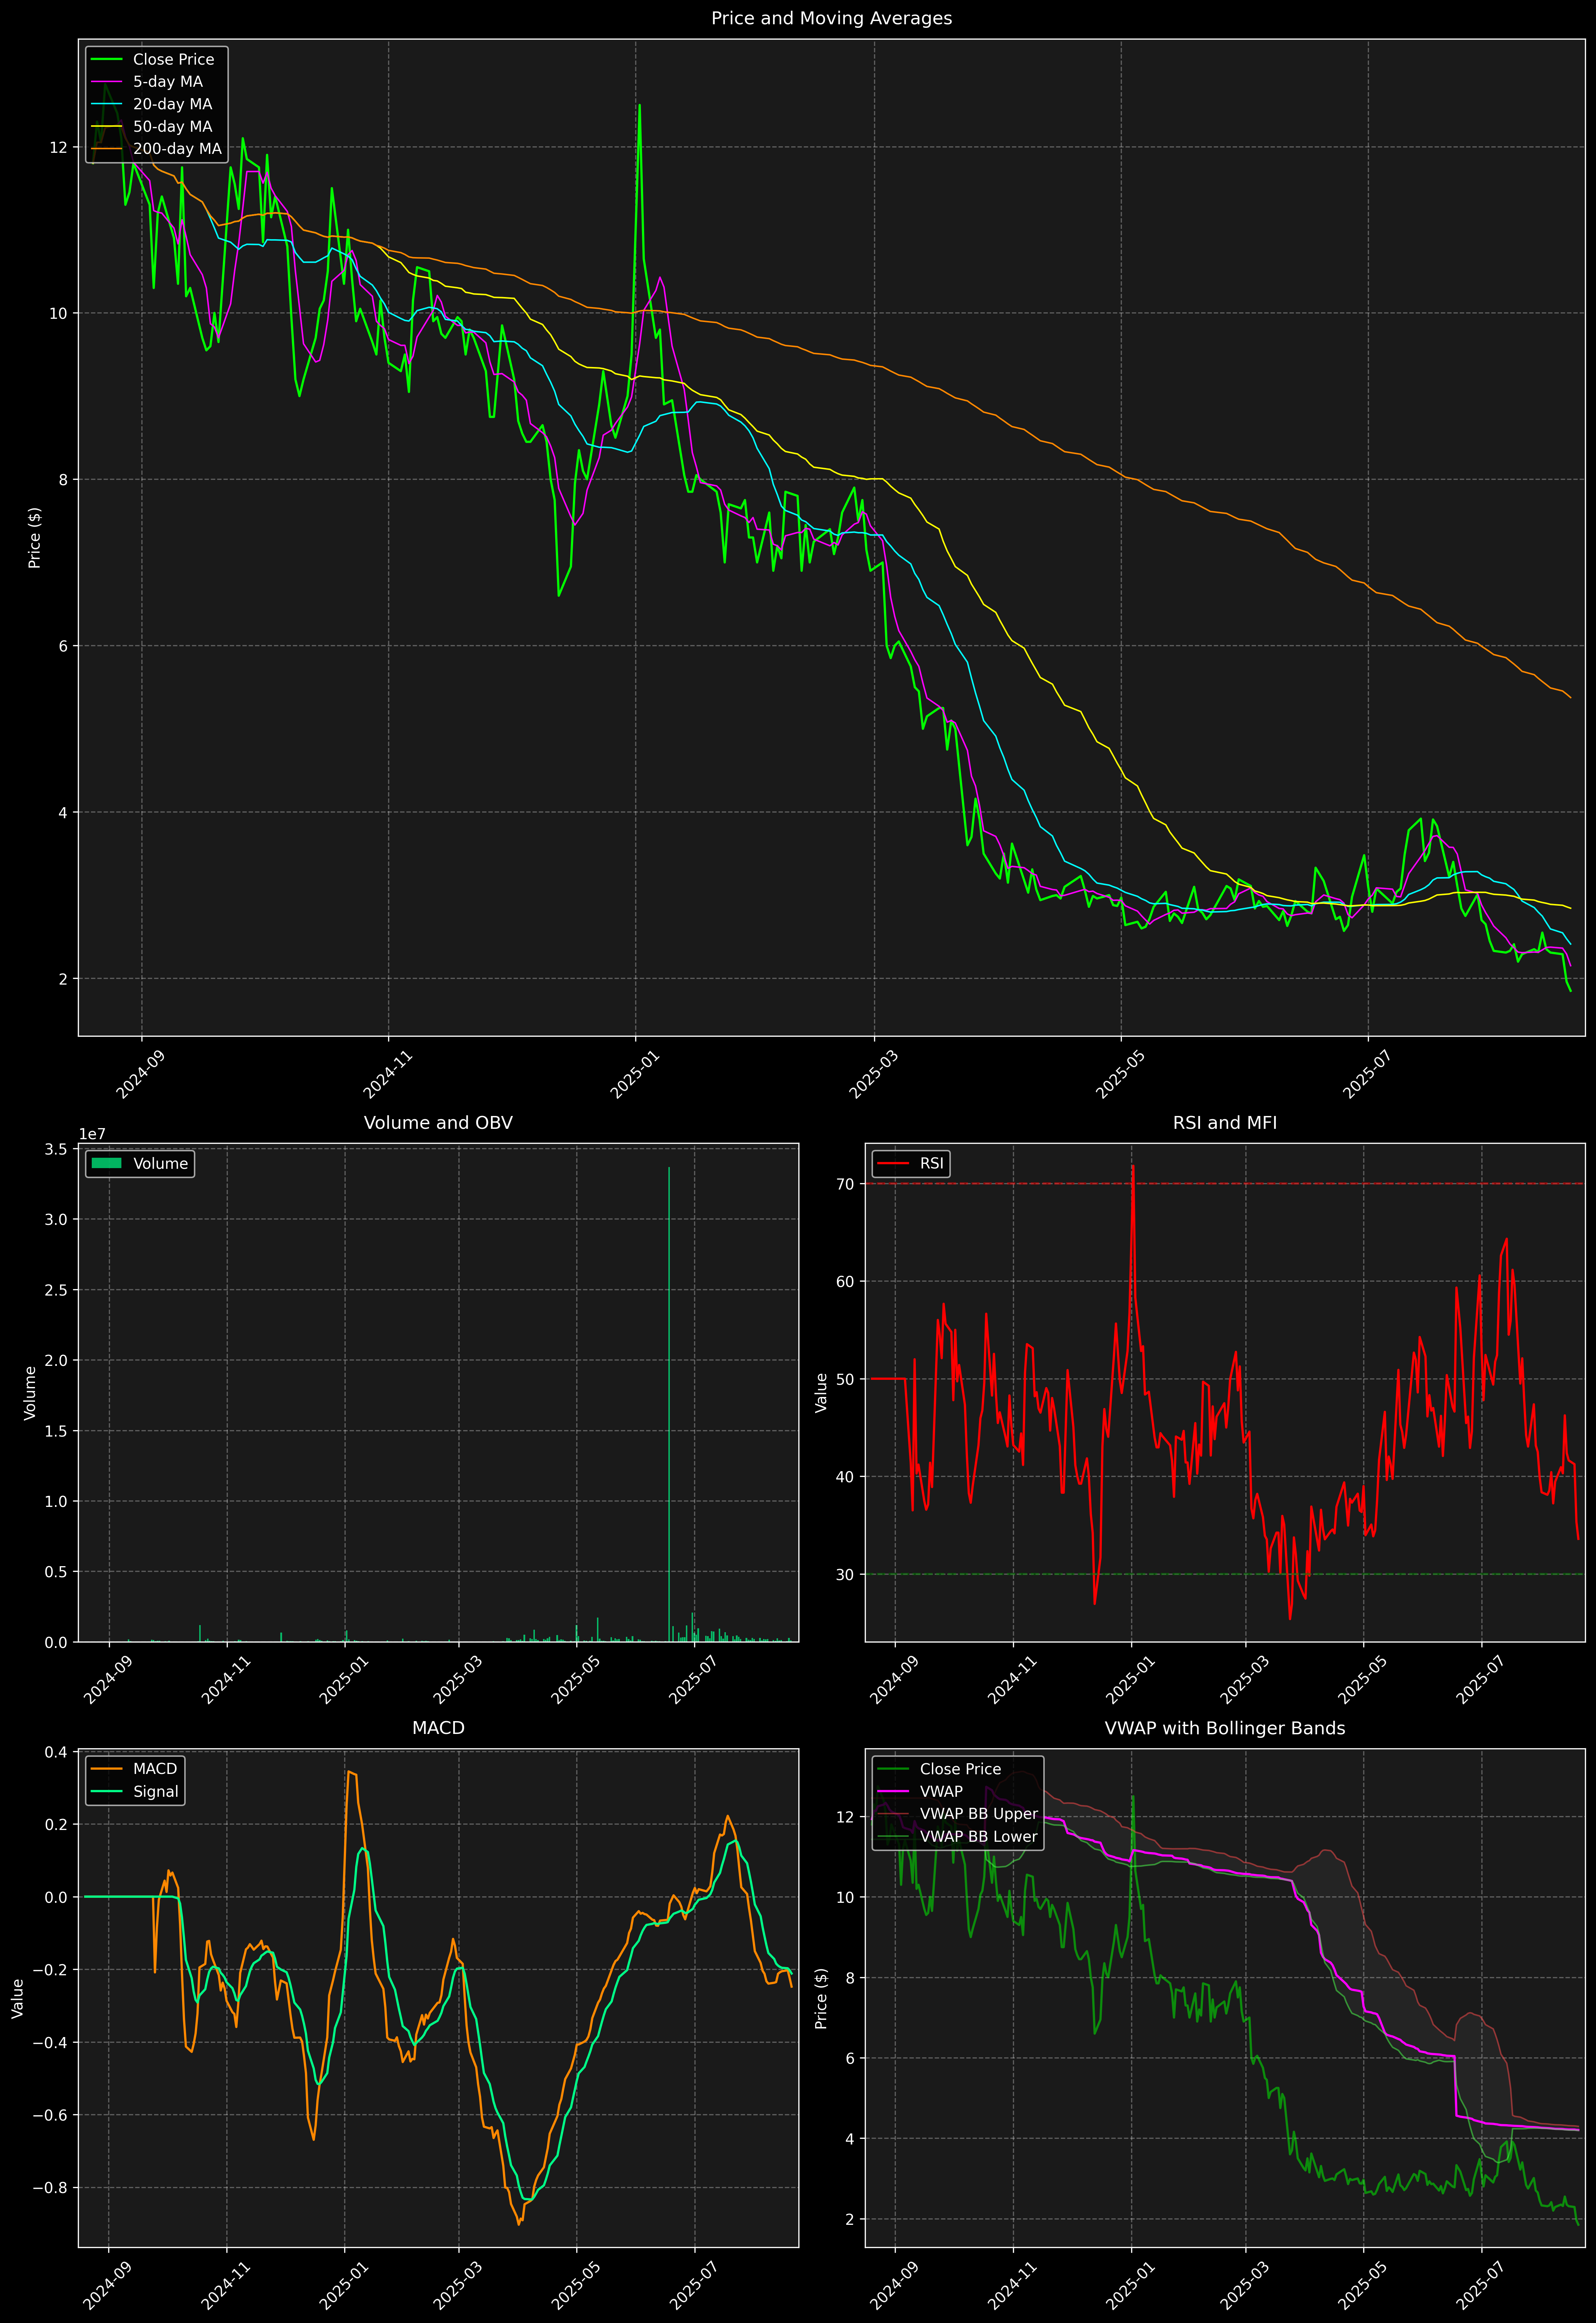Click the Volume and OBV chart title
The width and height of the screenshot is (1596, 2323).
[x=438, y=1122]
